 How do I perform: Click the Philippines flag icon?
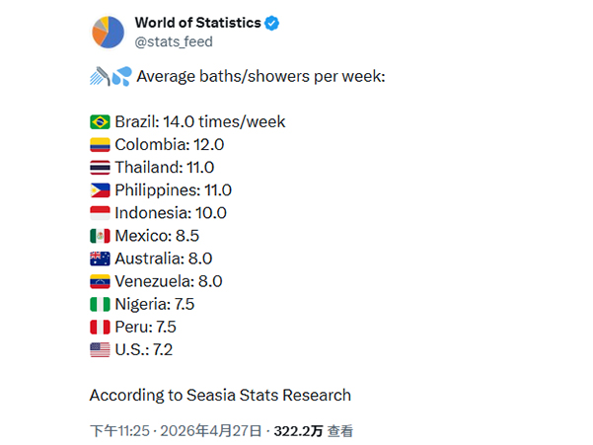pyautogui.click(x=100, y=190)
